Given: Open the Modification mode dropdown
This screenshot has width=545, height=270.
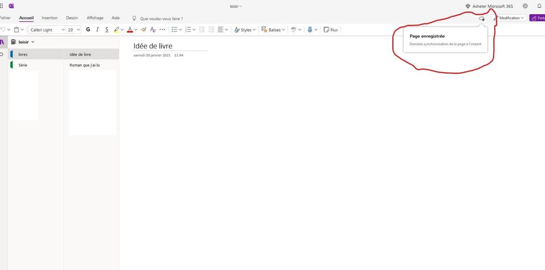Looking at the screenshot, I should click(x=509, y=17).
